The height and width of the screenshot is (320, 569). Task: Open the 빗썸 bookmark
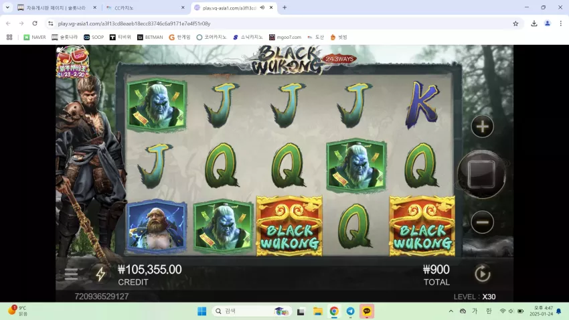(339, 37)
